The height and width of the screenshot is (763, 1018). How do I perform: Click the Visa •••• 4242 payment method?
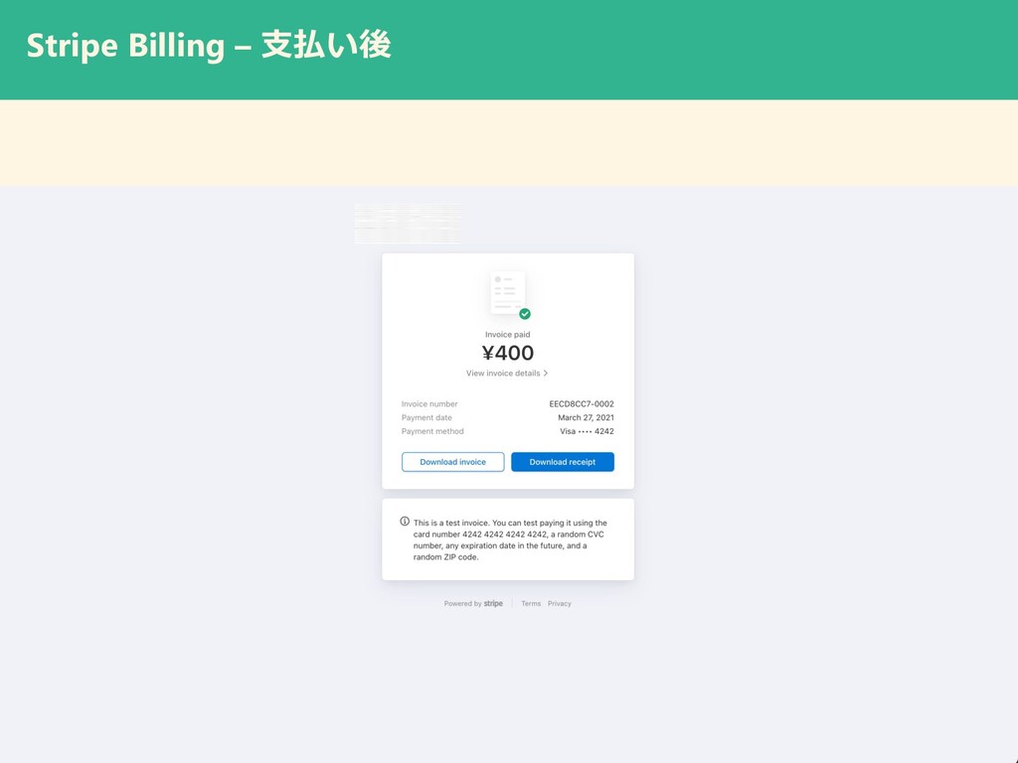pos(587,431)
